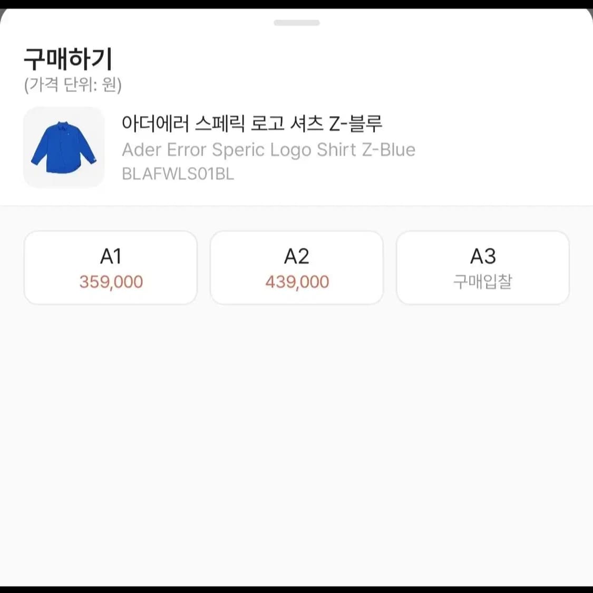Click the Korean product title text
593x593 pixels.
[x=253, y=123]
